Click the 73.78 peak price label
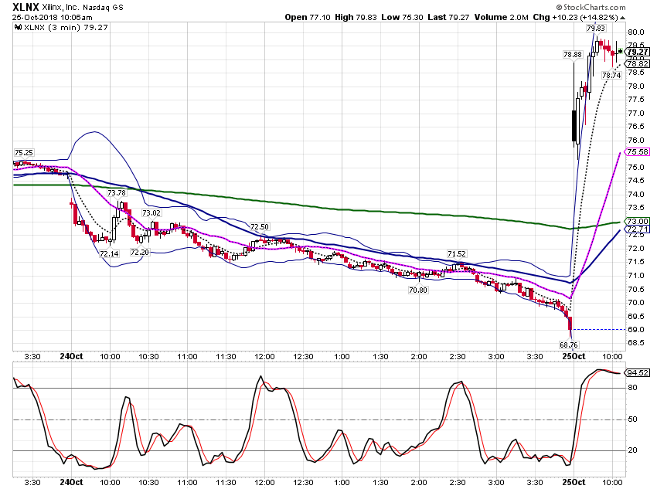This screenshot has height=489, width=657. (117, 193)
